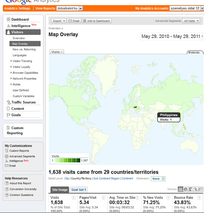Click the help icon beside Common Questions
Viewport: 204px width, 213px height.
pyautogui.click(x=7, y=195)
